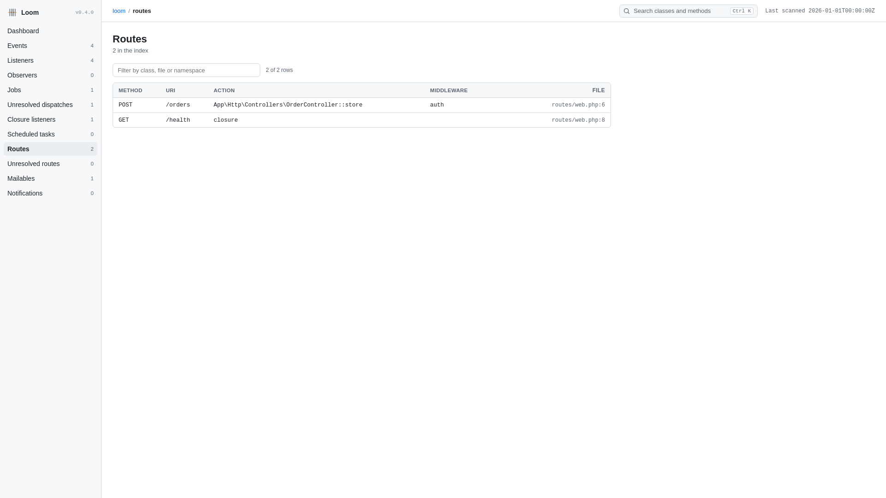886x498 pixels.
Task: Click the Routes page heading
Action: (130, 39)
